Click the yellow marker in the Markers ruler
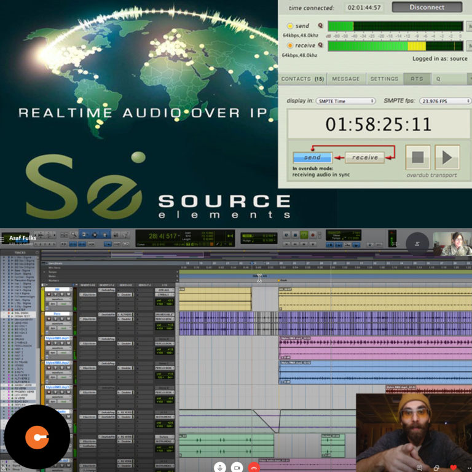The height and width of the screenshot is (472, 472). [x=279, y=280]
